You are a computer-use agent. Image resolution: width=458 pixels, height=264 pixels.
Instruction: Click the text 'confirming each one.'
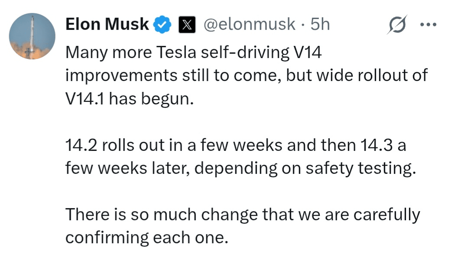pos(146,238)
